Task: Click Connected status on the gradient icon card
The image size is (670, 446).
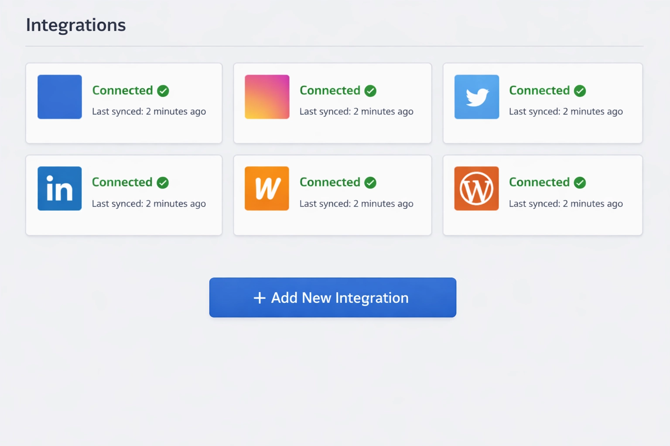Action: pyautogui.click(x=330, y=90)
